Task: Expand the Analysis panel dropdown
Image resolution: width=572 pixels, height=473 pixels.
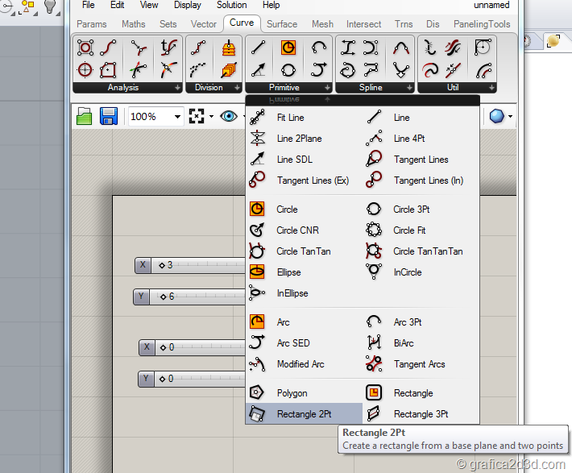Action: 177,87
